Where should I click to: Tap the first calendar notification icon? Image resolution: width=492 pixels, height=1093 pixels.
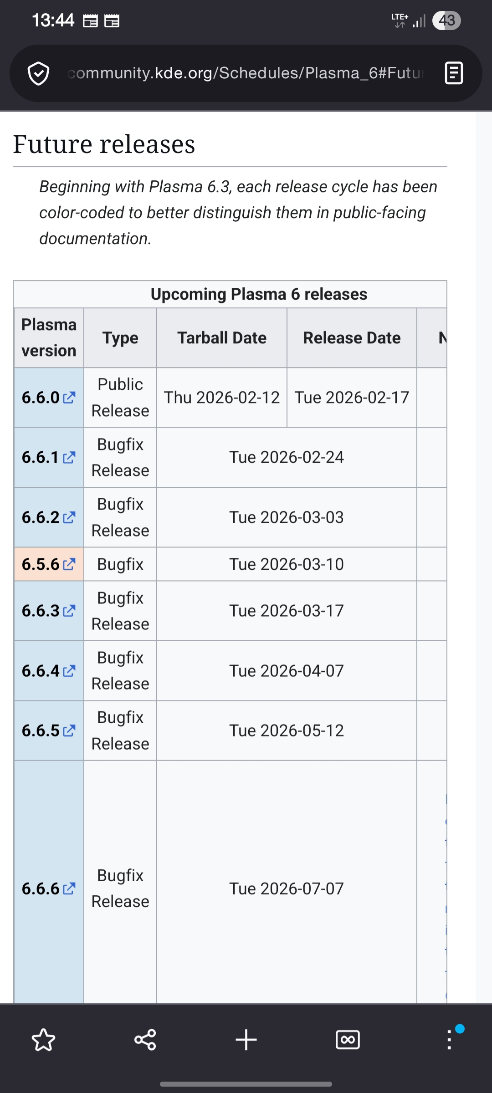pyautogui.click(x=90, y=21)
